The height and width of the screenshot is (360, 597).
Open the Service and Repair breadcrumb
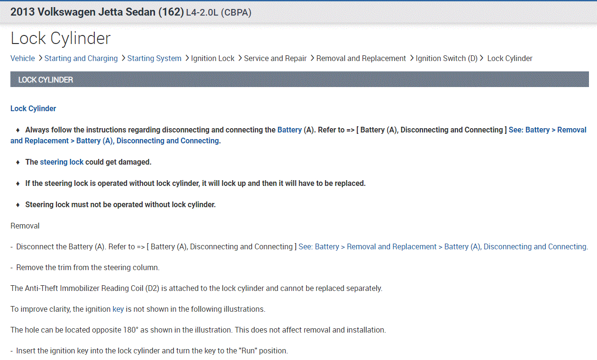tap(275, 58)
